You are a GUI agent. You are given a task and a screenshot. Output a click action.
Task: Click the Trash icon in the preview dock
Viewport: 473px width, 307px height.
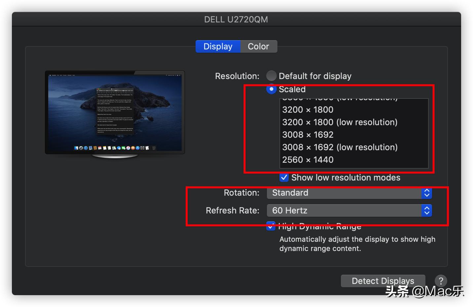tap(154, 148)
